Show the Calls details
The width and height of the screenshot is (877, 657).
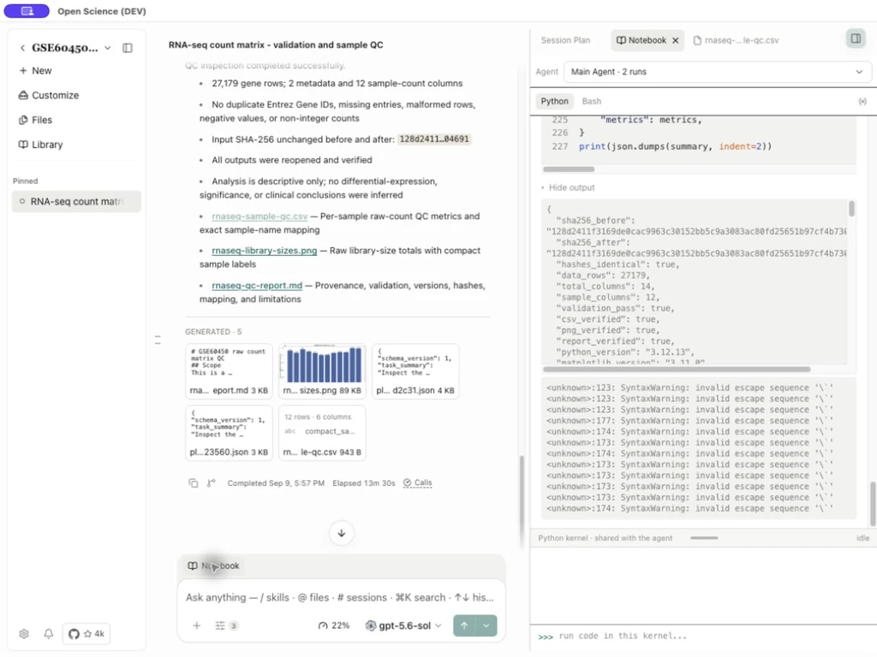coord(418,482)
